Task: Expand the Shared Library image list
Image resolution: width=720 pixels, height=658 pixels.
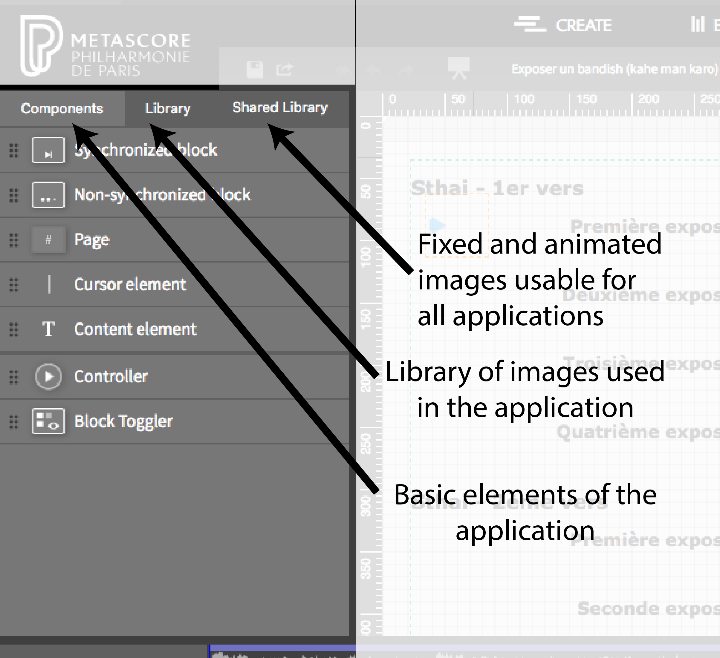Action: [280, 107]
